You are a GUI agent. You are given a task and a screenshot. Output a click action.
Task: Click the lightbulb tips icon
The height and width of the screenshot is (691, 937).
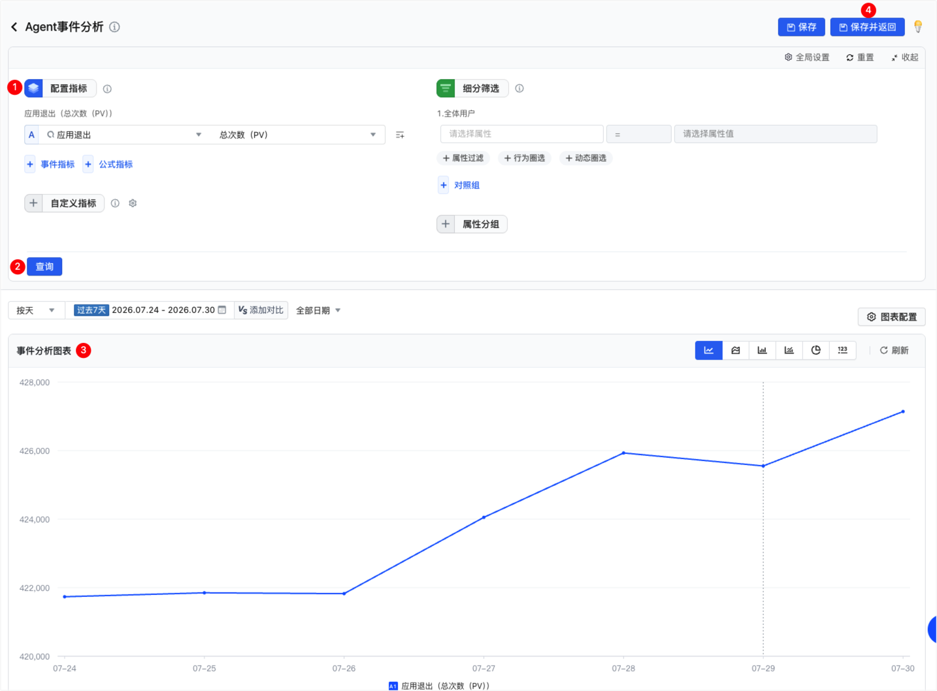tap(918, 27)
